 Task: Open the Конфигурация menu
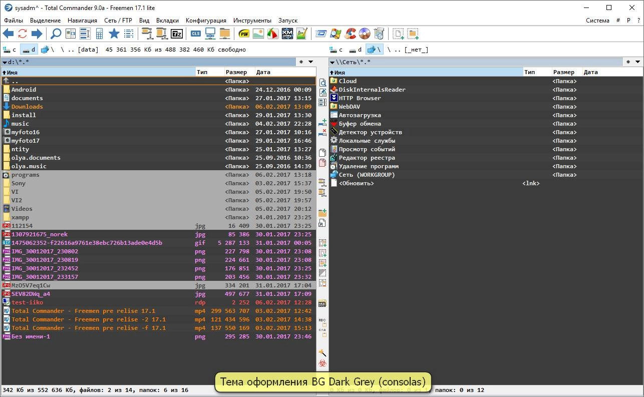(x=206, y=21)
